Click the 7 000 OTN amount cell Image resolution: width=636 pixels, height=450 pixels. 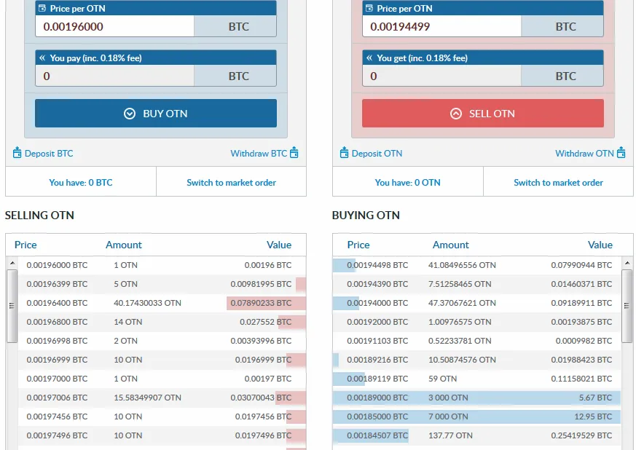(448, 417)
